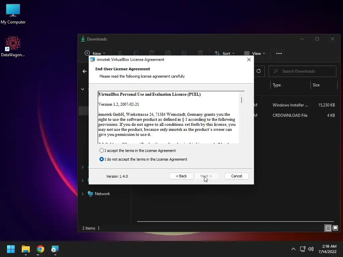Click the installer dialog title icon
This screenshot has height=257, width=343.
coord(92,60)
